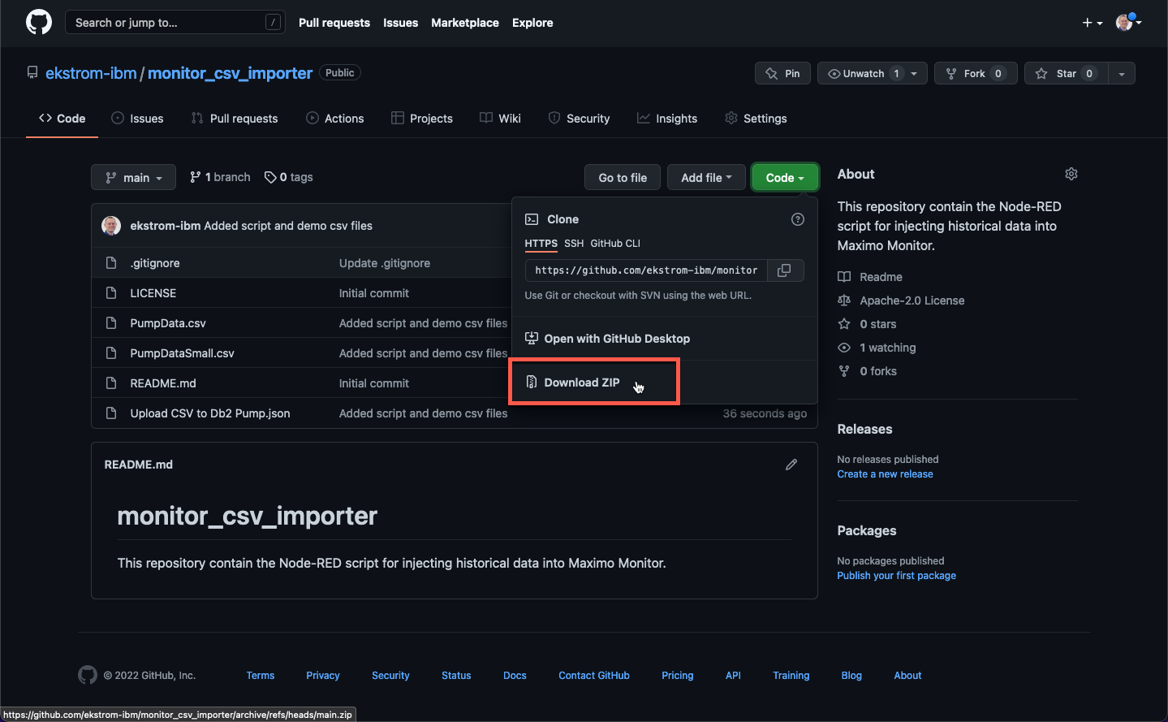Open Explore in the top navigation
Image resolution: width=1168 pixels, height=722 pixels.
click(532, 23)
